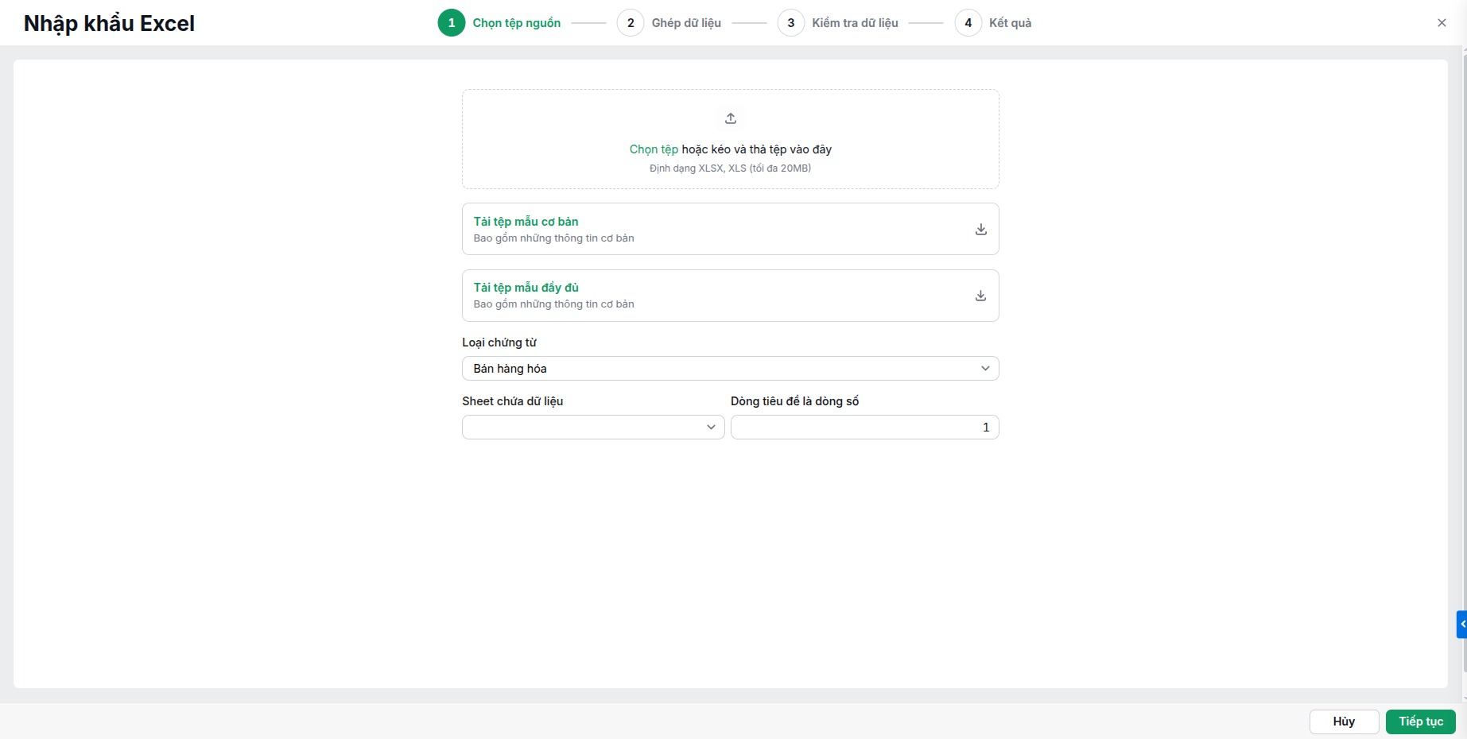Viewport: 1467px width, 739px height.
Task: Click the upload arrow icon in drop zone
Action: click(x=731, y=118)
